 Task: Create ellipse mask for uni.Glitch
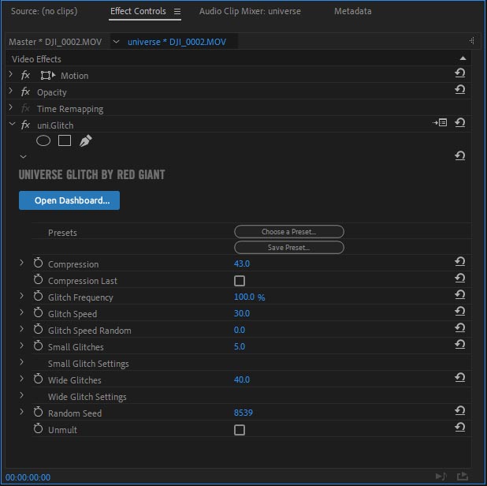pos(43,141)
